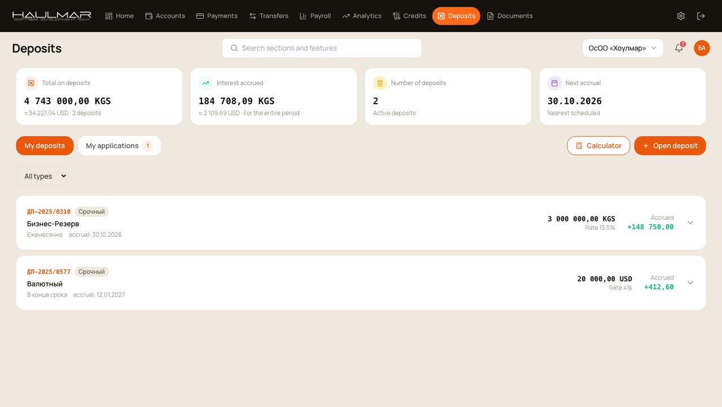Select the Deposits nav item
This screenshot has height=407, width=722.
[456, 16]
